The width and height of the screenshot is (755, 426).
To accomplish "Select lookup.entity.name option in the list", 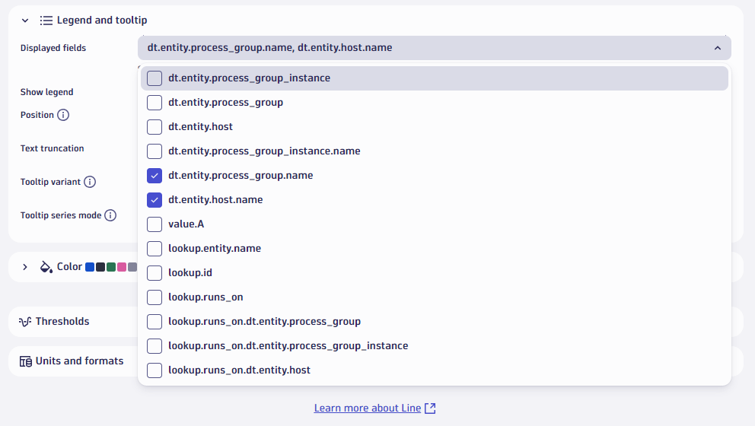I will 214,249.
